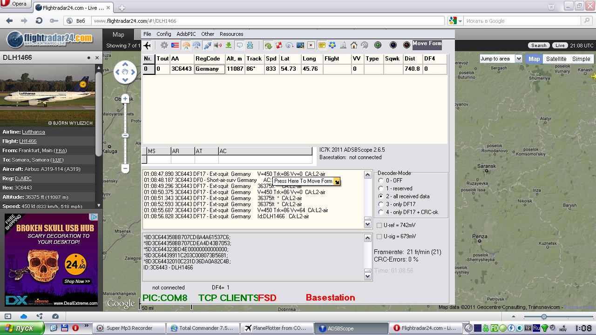The height and width of the screenshot is (335, 596).
Task: Click the airplane icon in ADSBScope toolbar
Action: coord(147,45)
